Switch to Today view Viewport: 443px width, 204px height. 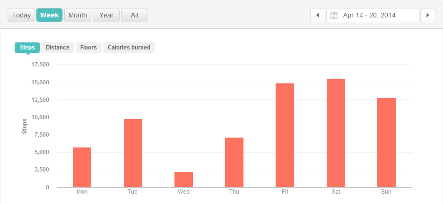coord(21,15)
